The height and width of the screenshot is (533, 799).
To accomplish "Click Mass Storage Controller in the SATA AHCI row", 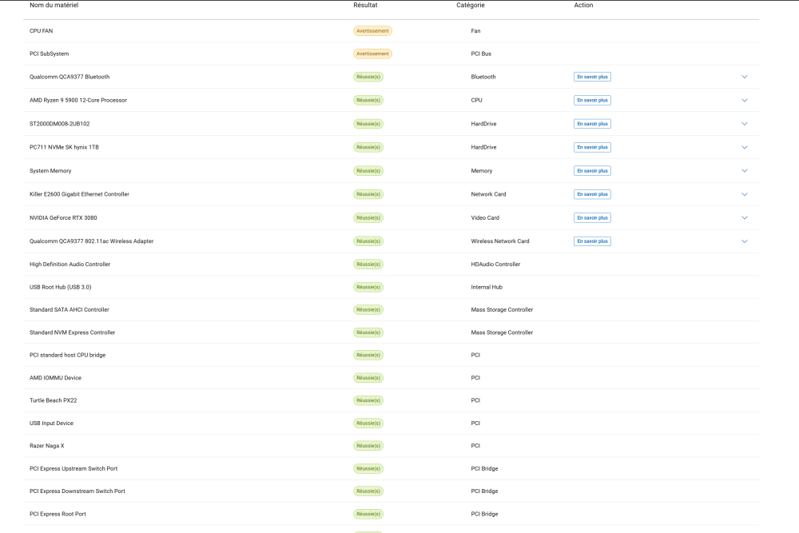I will pyautogui.click(x=502, y=309).
